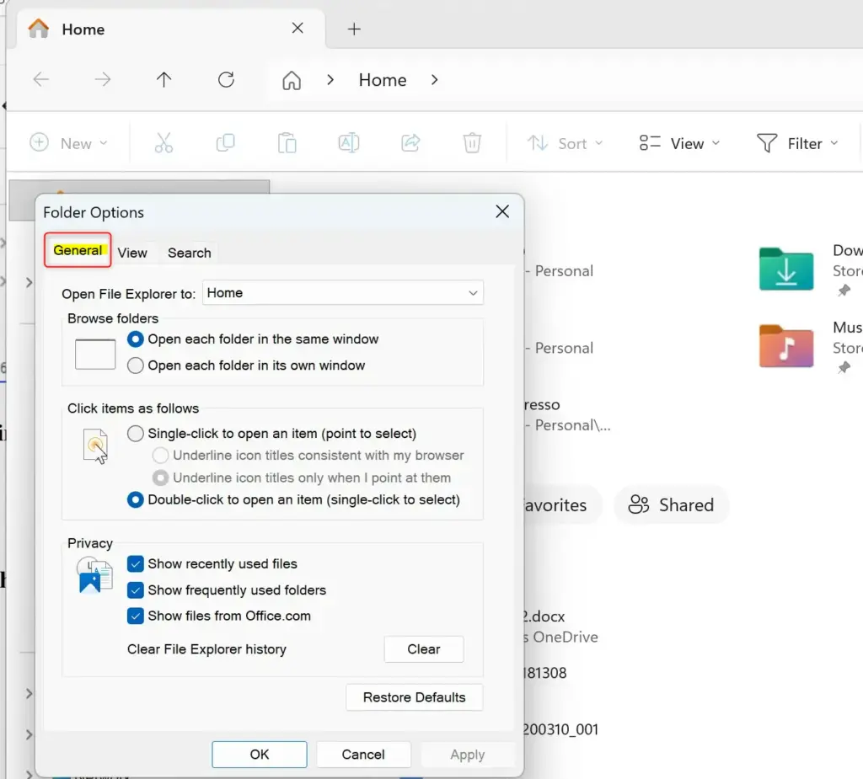Confirm with the OK button
Image resolution: width=863 pixels, height=779 pixels.
click(x=260, y=755)
